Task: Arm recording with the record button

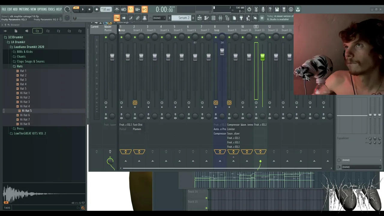Action: click(97, 9)
